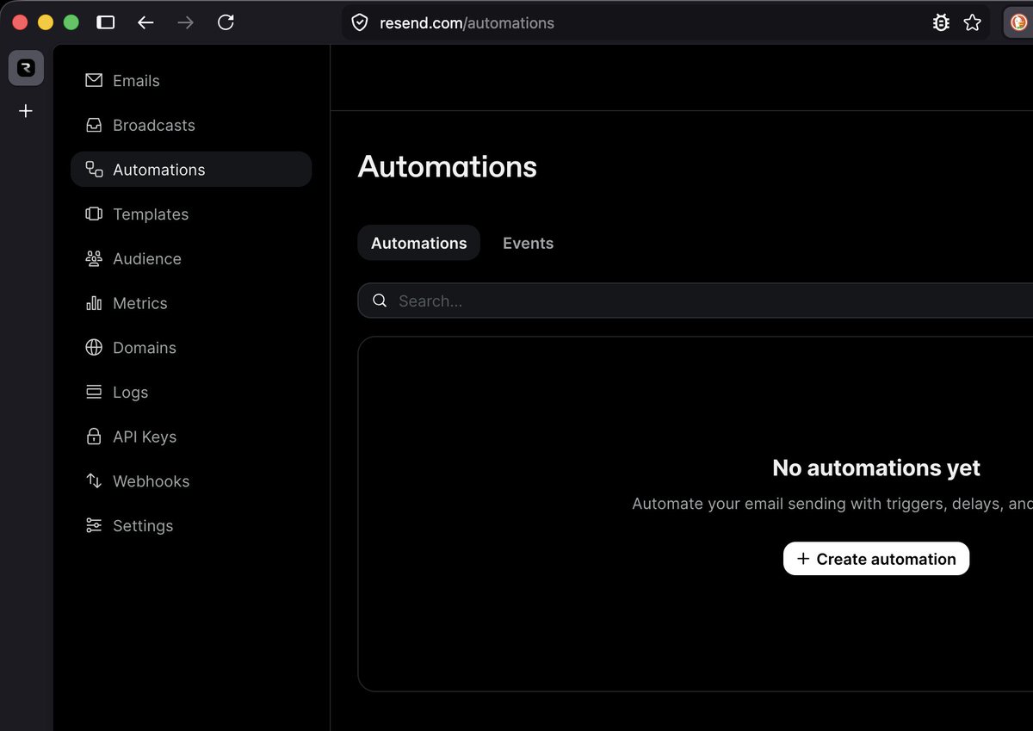This screenshot has height=731, width=1033.
Task: Open Templates in the sidebar
Action: click(x=191, y=214)
